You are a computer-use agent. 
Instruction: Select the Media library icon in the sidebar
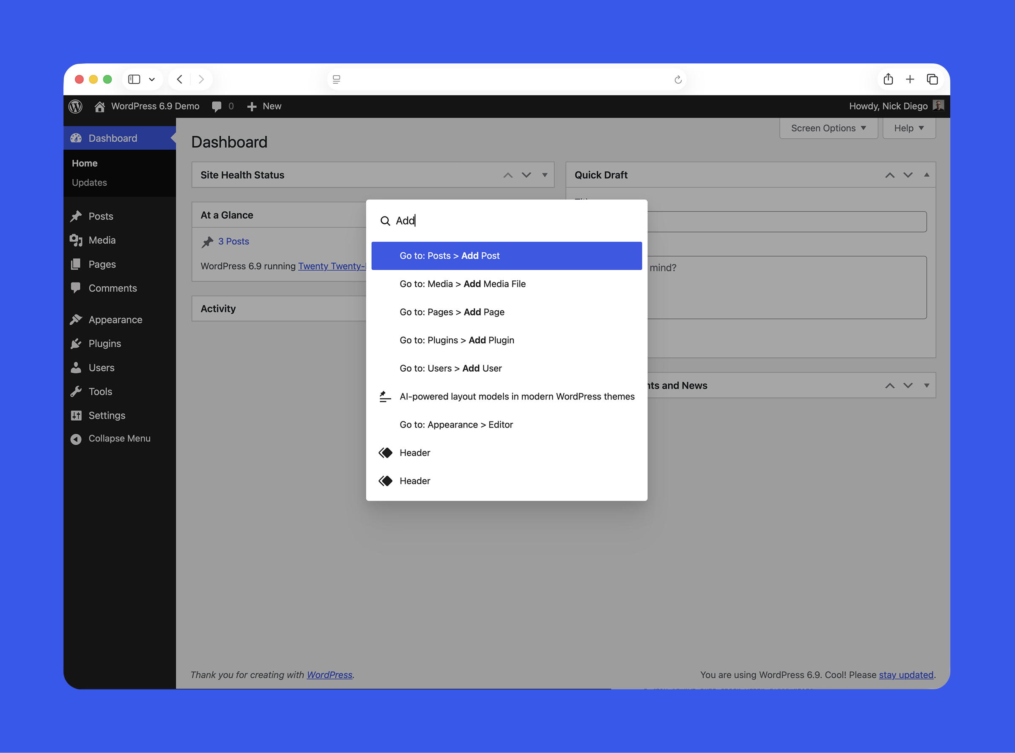pyautogui.click(x=76, y=240)
